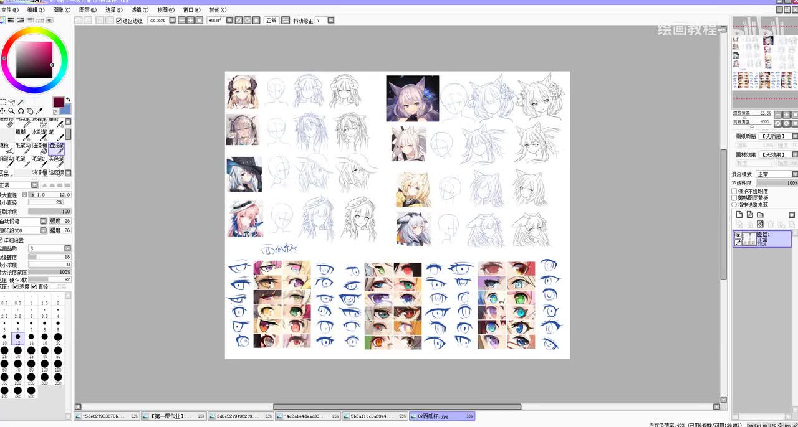The image size is (798, 427).
Task: Open the 滤镜 menu
Action: click(140, 10)
